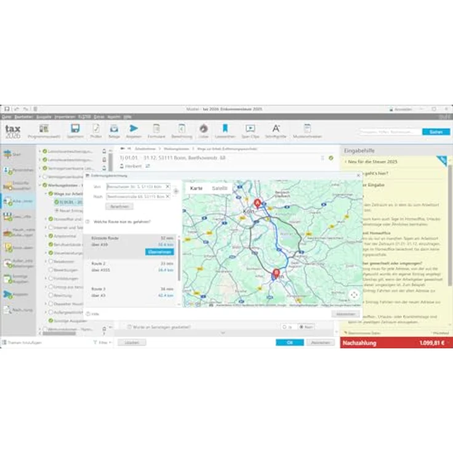Expand the Reisekosten tree node
The width and height of the screenshot is (453, 453).
(x=46, y=261)
